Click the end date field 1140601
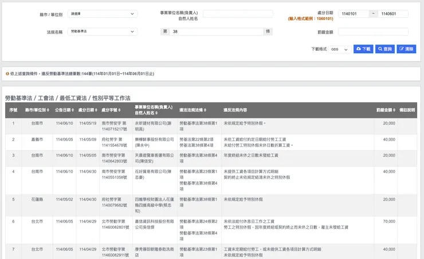 [x=393, y=14]
